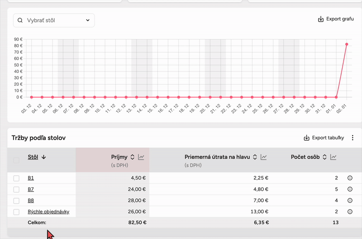The image size is (362, 239).
Task: Sort by Príjmy using the sort arrows
Action: coord(133,157)
